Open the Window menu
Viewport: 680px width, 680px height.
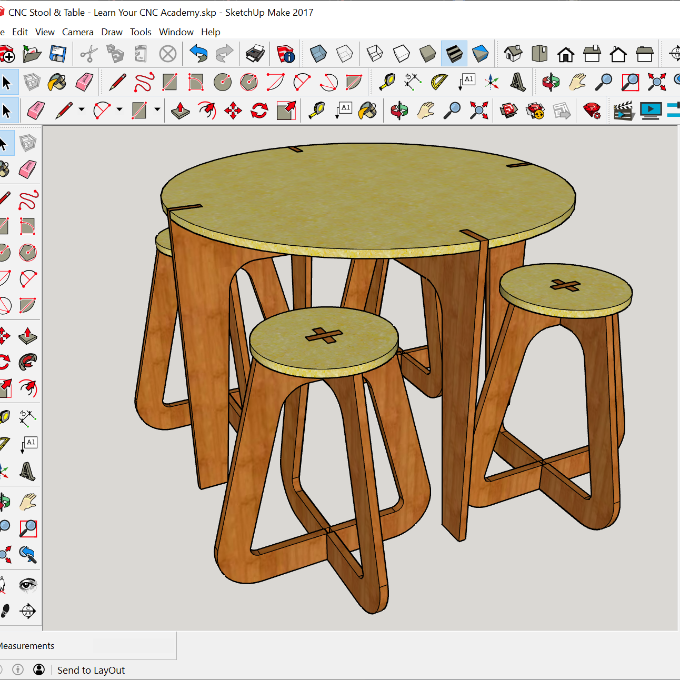point(176,32)
